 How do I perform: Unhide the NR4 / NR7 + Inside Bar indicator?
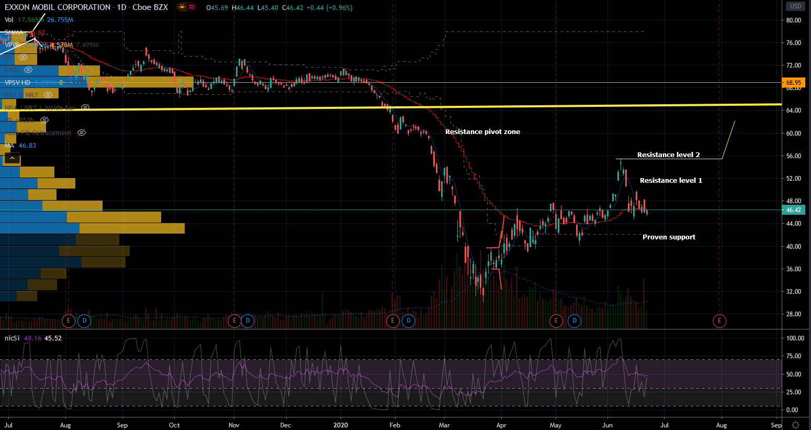tap(85, 107)
